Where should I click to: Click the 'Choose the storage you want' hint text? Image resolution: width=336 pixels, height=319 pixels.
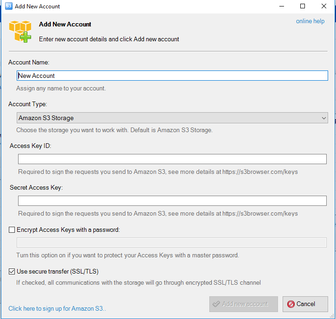(x=115, y=130)
